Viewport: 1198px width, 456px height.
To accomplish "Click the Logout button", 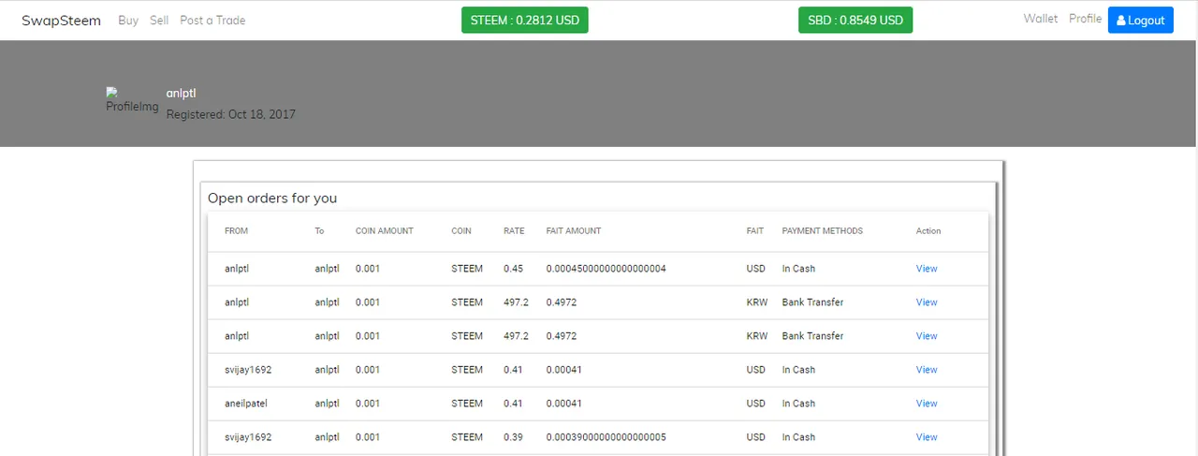I will point(1140,20).
